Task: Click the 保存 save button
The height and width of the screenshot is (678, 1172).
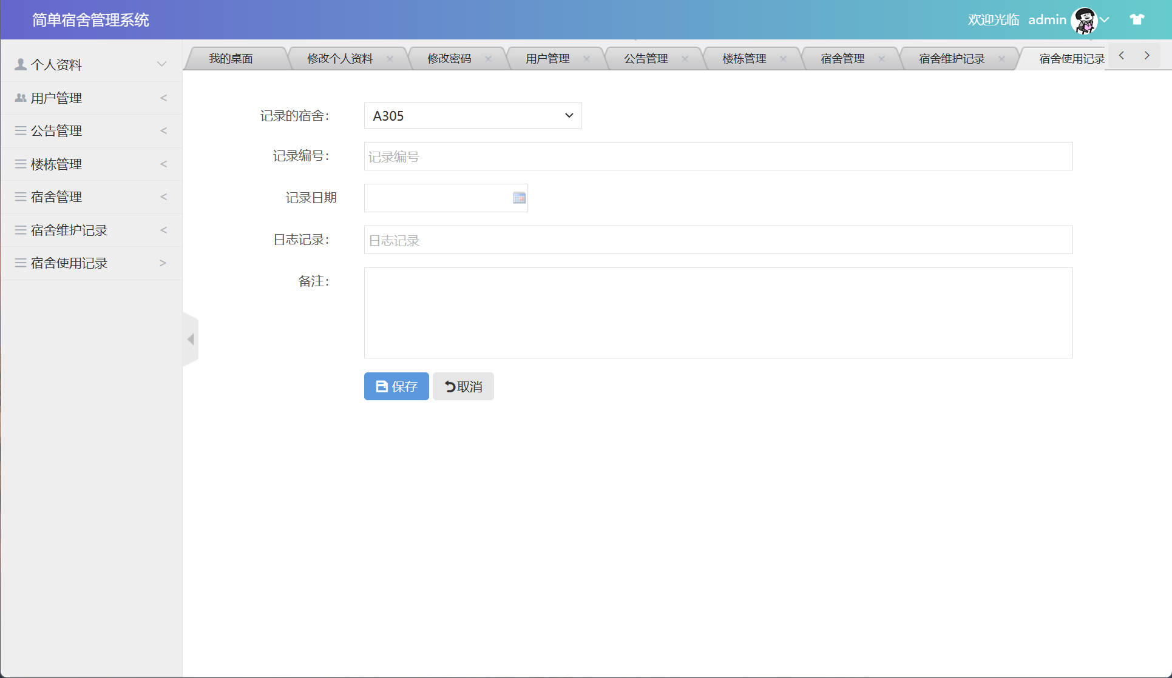Action: pyautogui.click(x=396, y=386)
